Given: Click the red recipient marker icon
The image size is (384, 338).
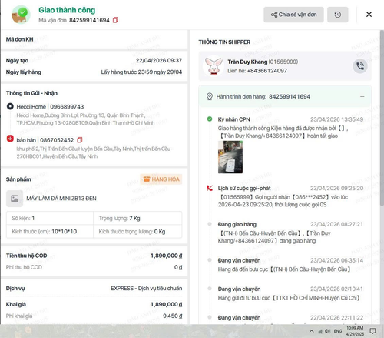Looking at the screenshot, I should [x=10, y=139].
